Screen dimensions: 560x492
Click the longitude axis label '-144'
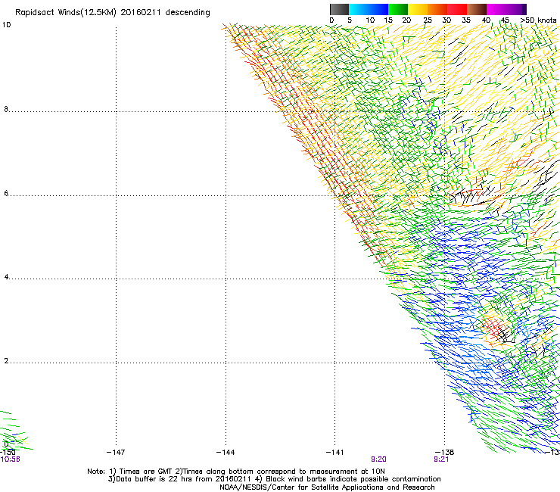point(226,453)
